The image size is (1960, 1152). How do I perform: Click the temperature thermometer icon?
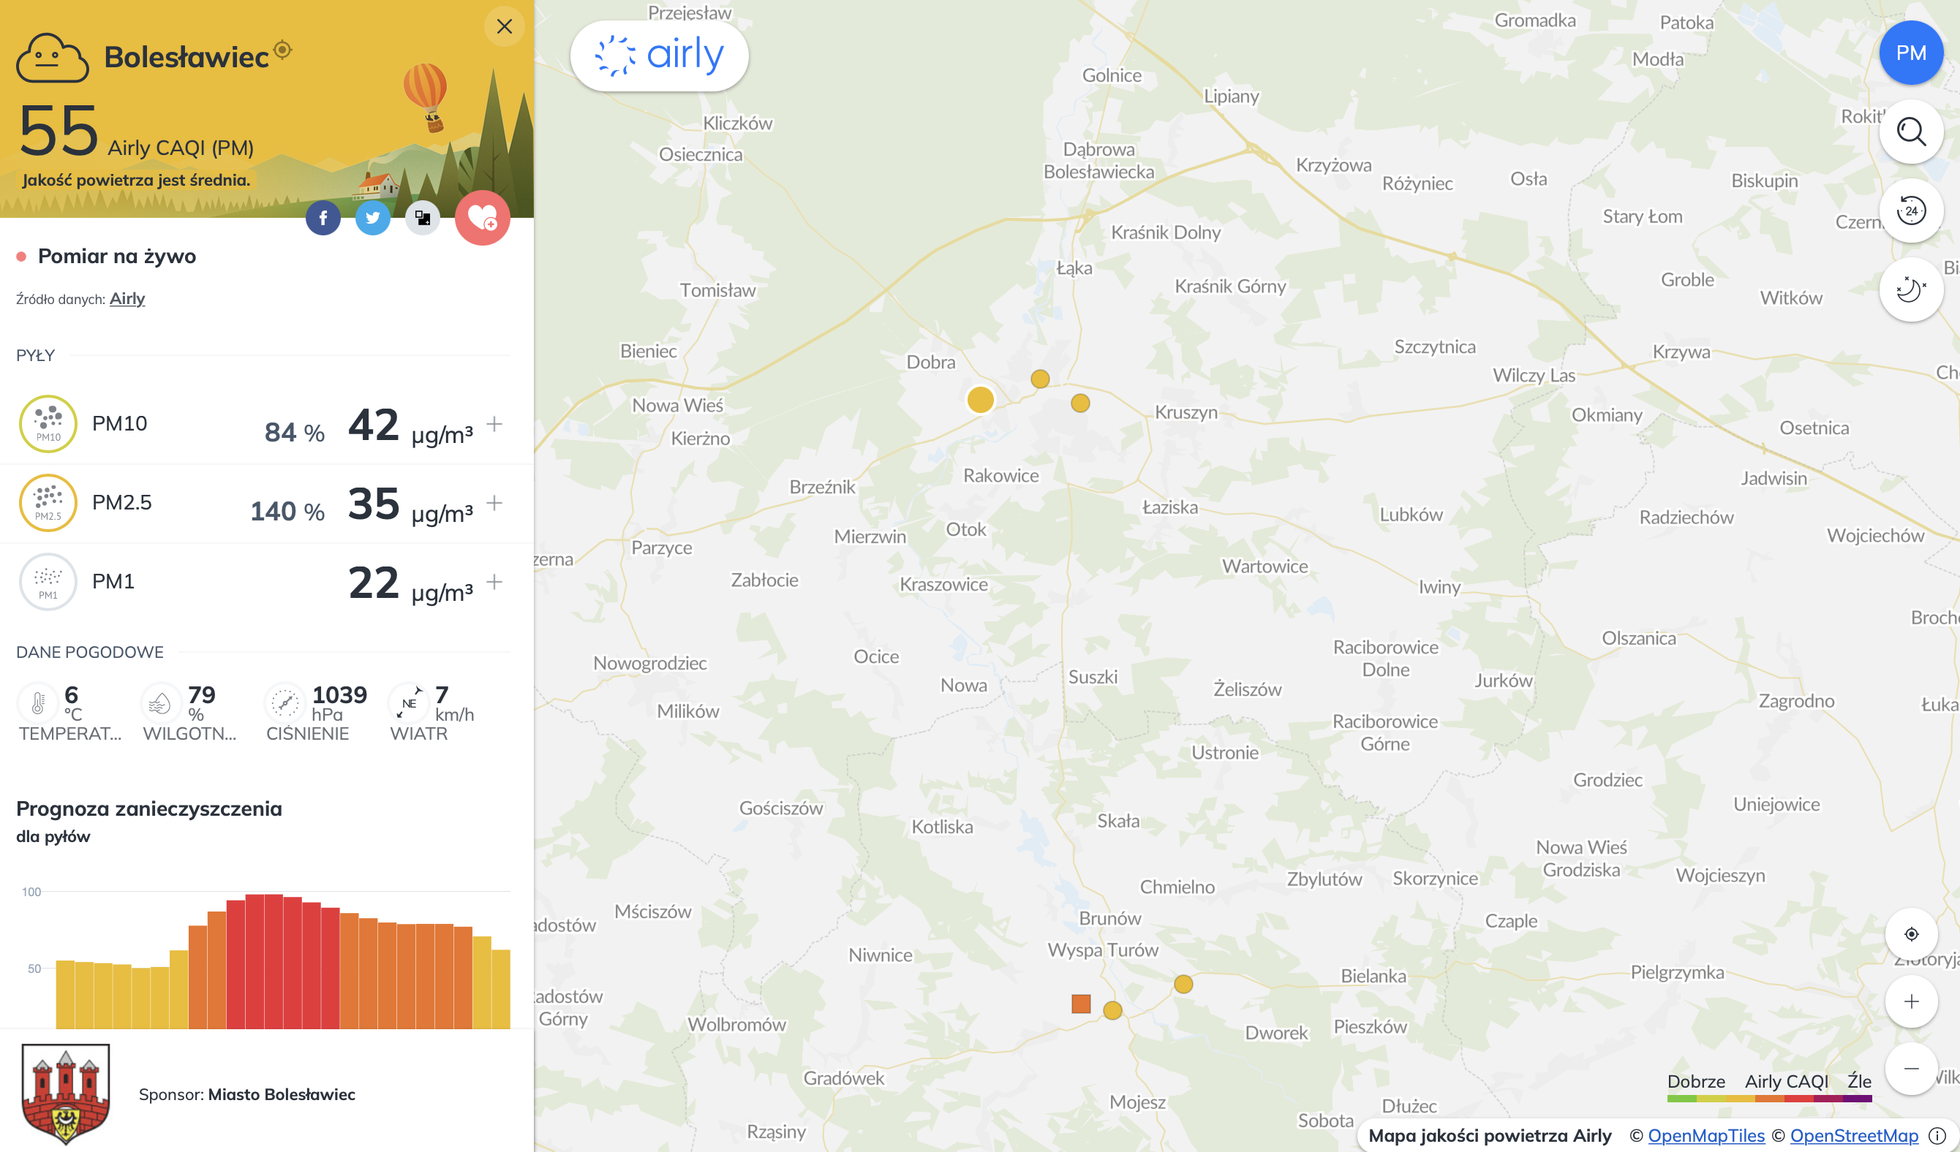pos(37,703)
